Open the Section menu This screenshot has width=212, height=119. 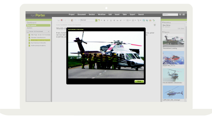tap(92, 14)
